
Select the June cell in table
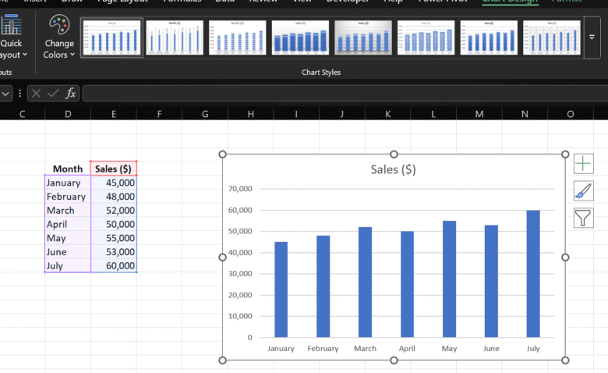point(68,252)
